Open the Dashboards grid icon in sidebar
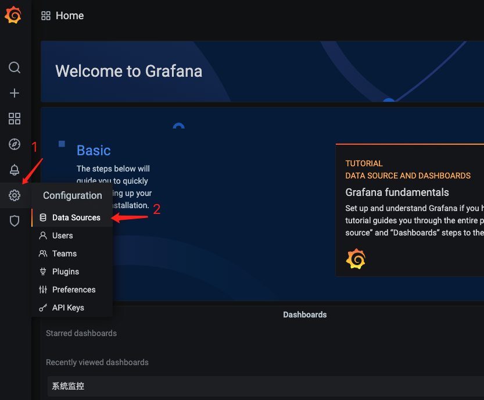The height and width of the screenshot is (400, 484). click(14, 118)
